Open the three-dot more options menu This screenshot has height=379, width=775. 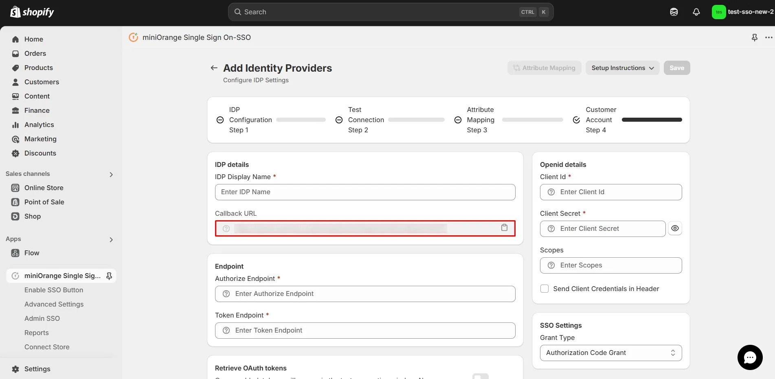tap(768, 37)
